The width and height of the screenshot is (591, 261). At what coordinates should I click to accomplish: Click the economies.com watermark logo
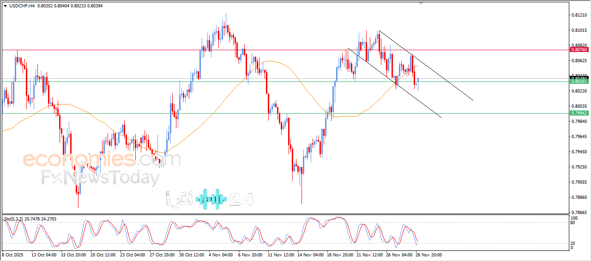click(x=101, y=160)
